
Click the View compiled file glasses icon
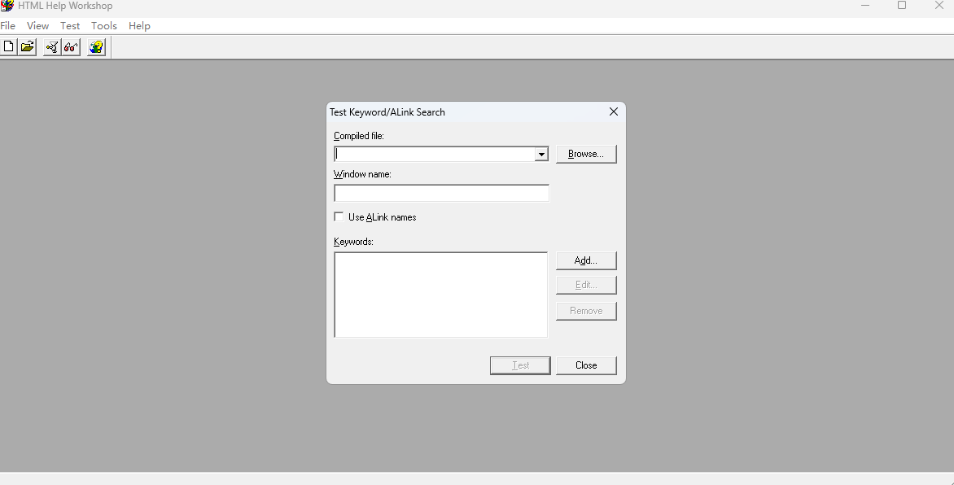coord(71,47)
